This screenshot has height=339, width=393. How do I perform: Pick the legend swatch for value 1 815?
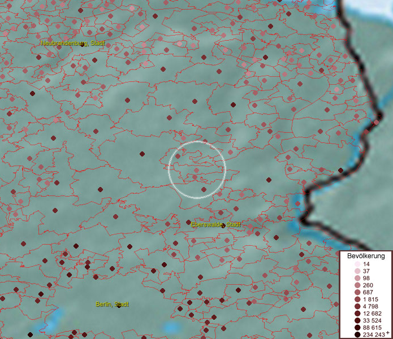[358, 299]
